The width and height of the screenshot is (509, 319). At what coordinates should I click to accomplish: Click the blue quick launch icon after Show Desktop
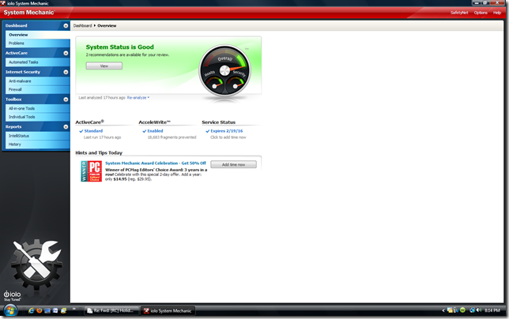(55, 310)
